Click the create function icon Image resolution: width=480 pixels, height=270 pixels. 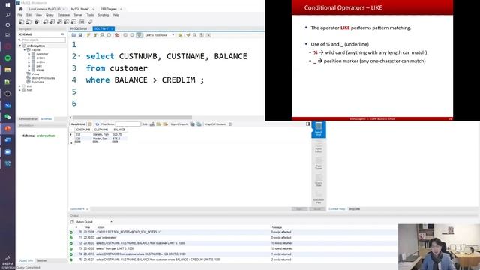click(x=73, y=22)
